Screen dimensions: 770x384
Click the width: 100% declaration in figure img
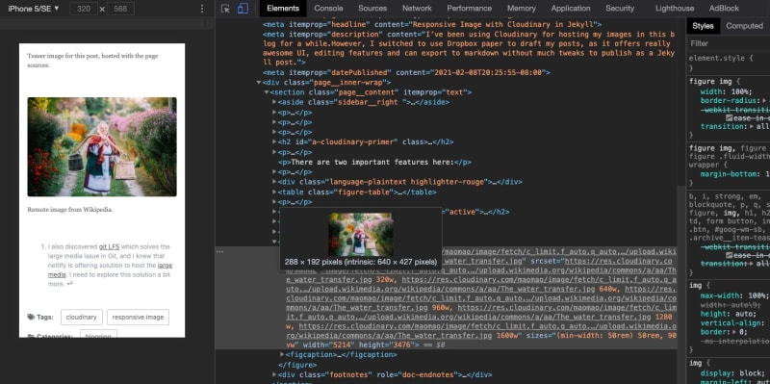pos(726,91)
